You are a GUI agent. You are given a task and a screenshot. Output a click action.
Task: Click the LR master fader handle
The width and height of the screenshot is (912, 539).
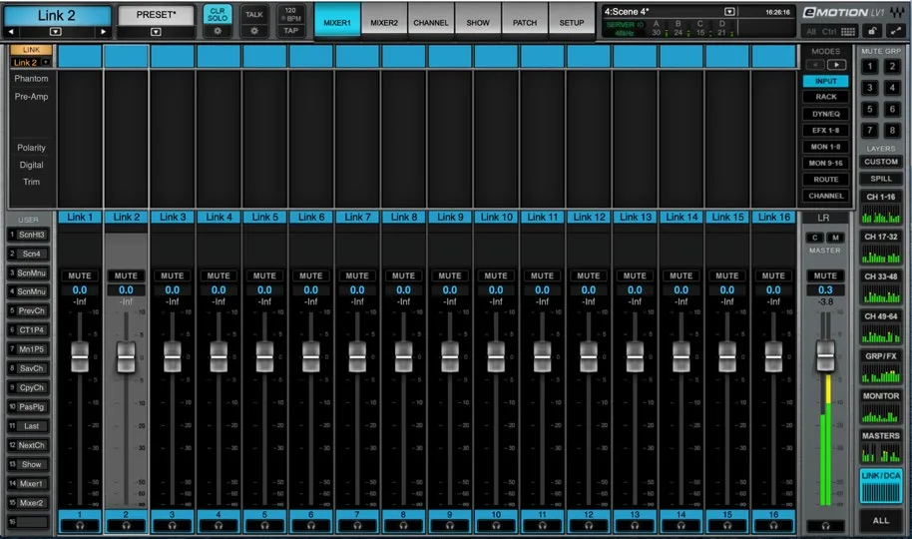click(825, 355)
